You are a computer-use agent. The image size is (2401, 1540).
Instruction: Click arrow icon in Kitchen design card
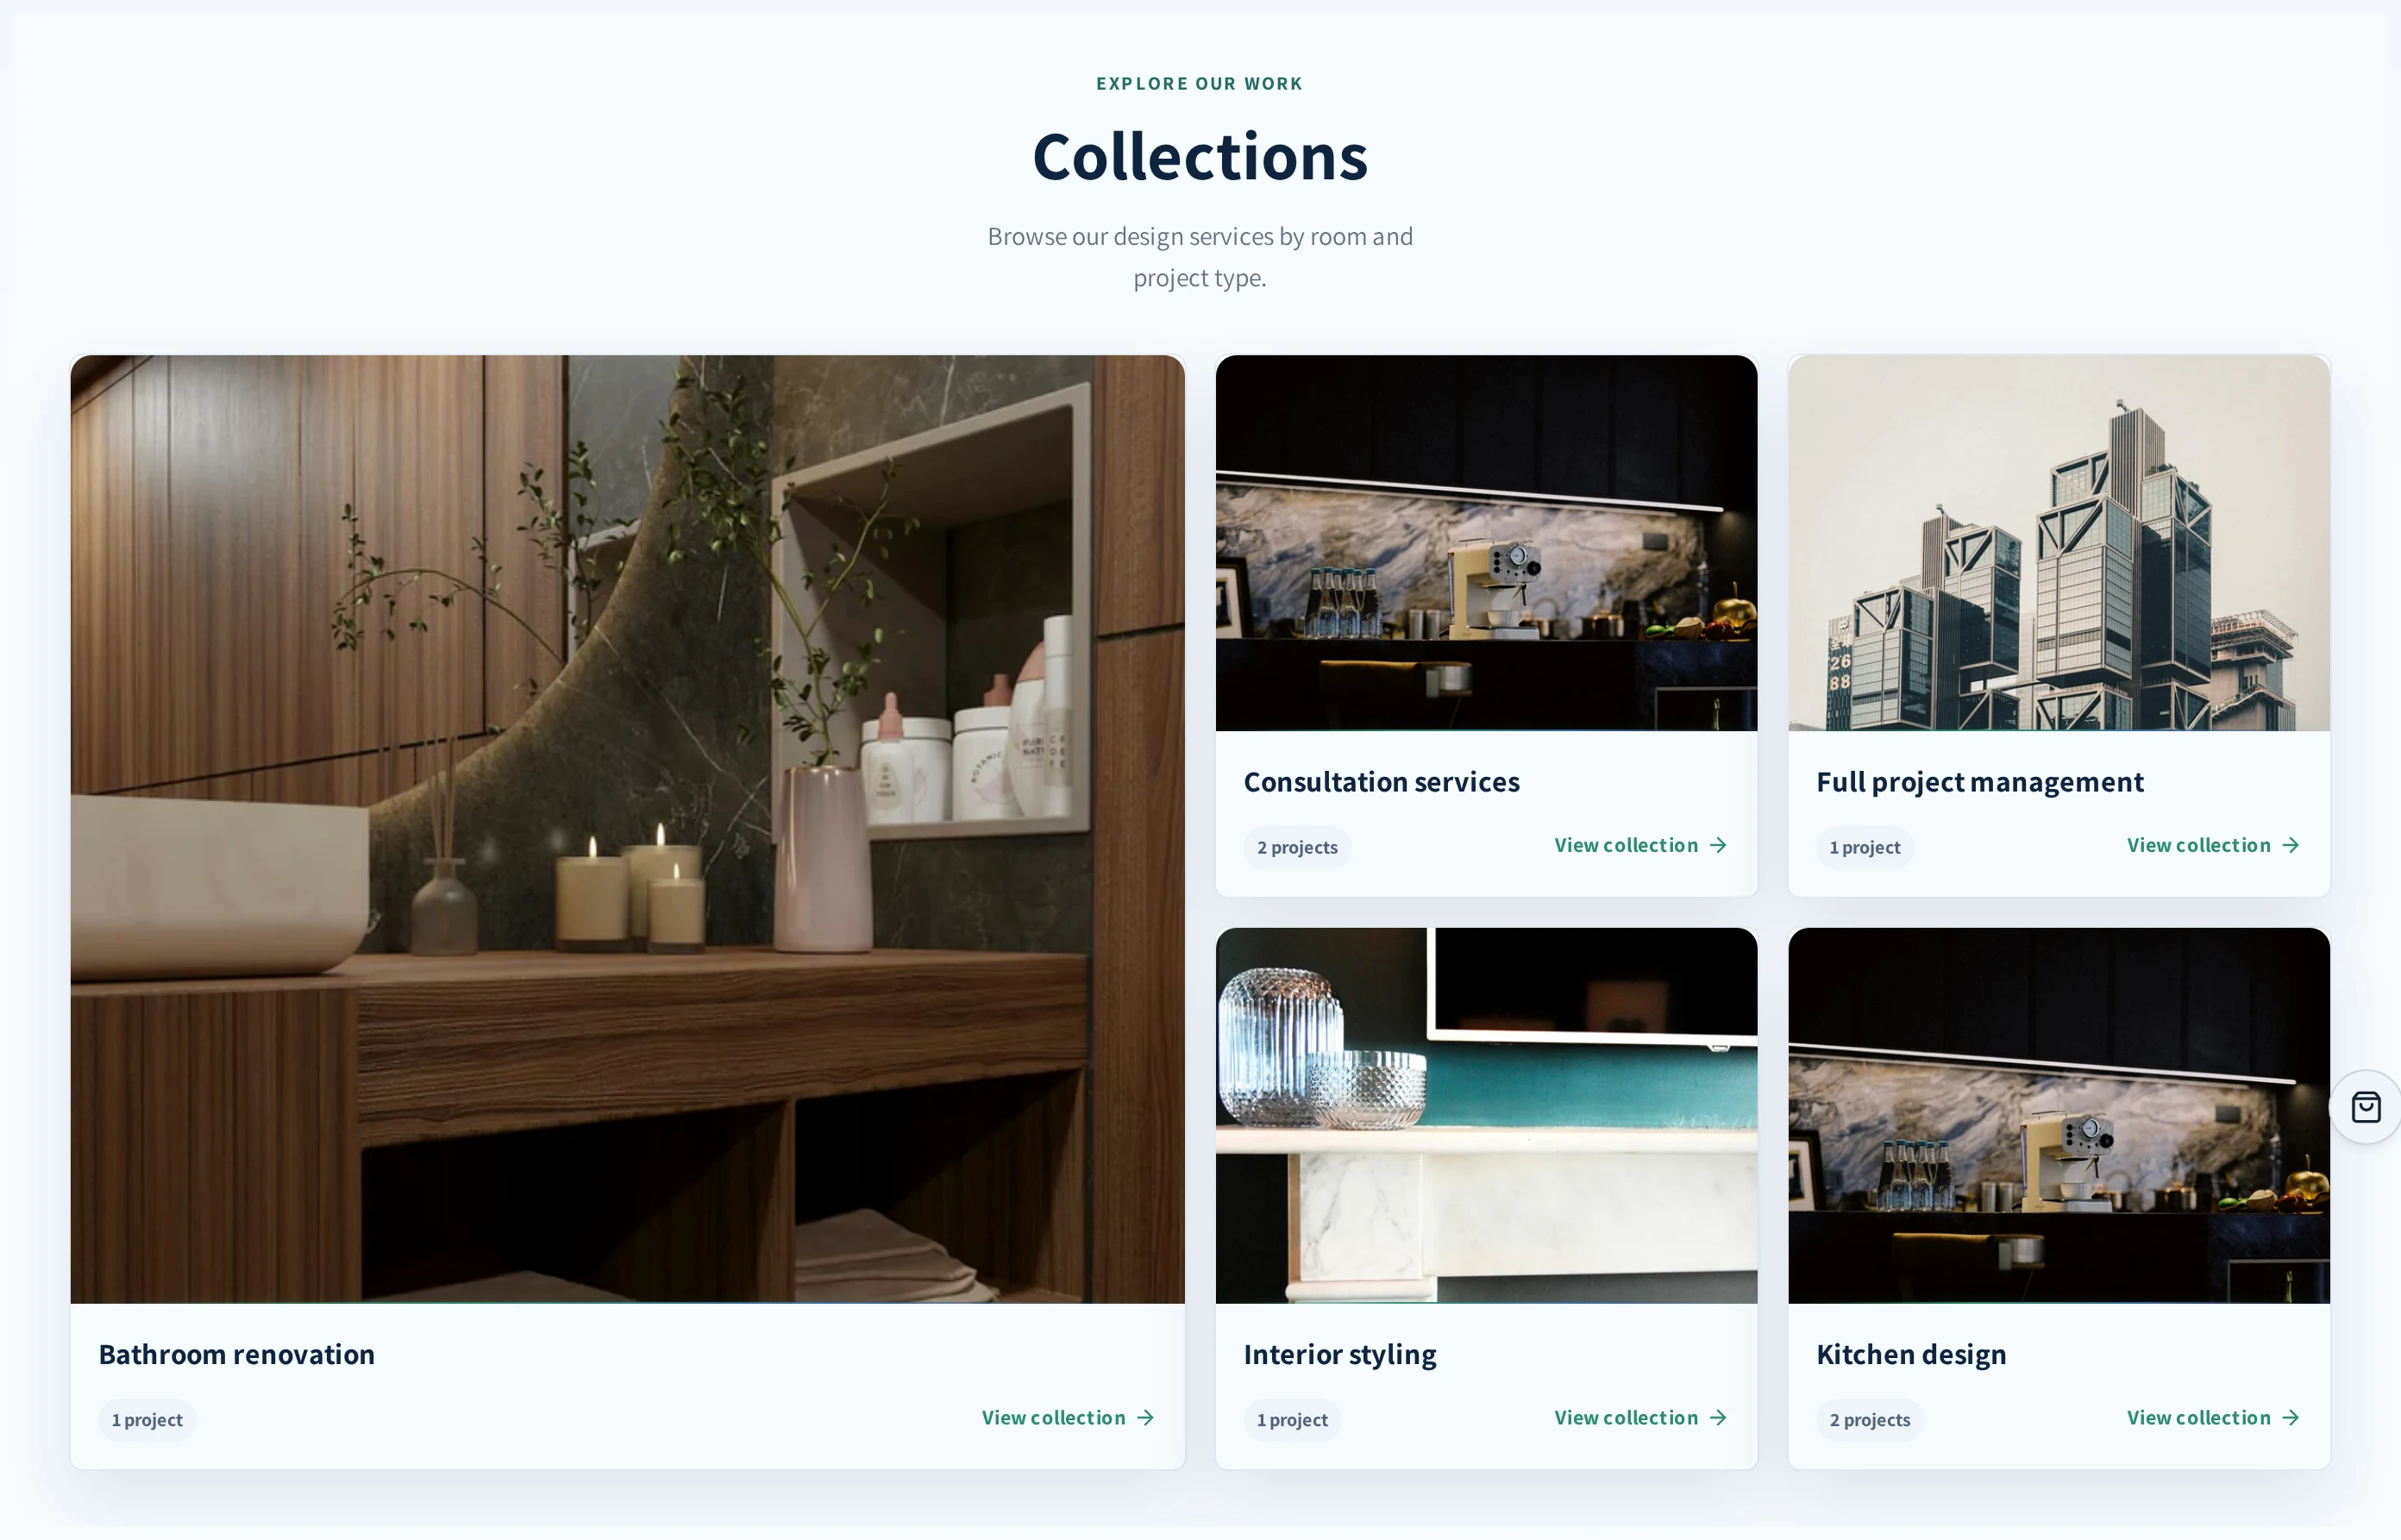click(x=2291, y=1418)
